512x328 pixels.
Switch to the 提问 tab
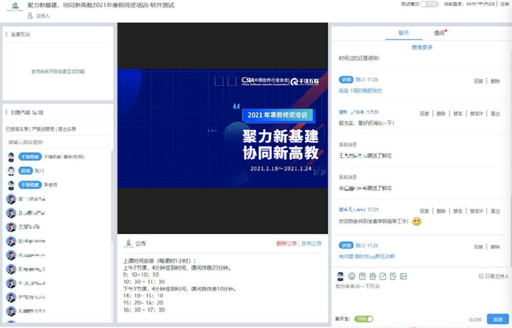tap(439, 33)
